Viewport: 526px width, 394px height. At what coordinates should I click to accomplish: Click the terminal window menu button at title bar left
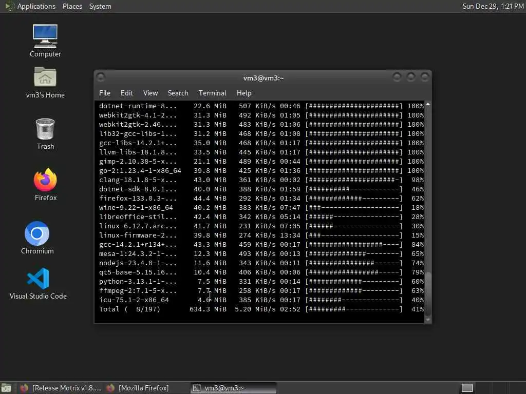click(x=101, y=77)
